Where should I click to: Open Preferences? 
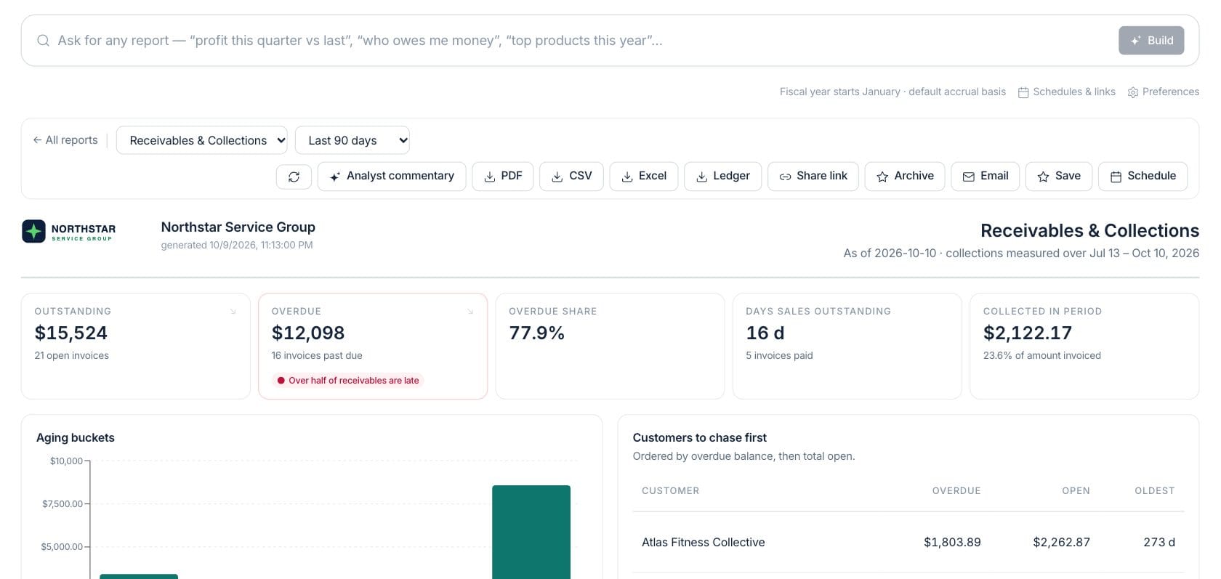tap(1164, 92)
